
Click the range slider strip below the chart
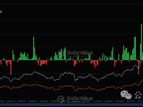point(71,105)
